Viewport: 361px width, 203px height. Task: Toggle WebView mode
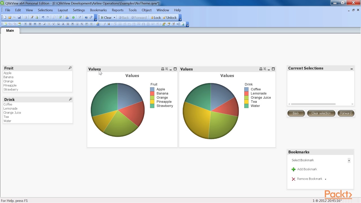pyautogui.click(x=183, y=24)
